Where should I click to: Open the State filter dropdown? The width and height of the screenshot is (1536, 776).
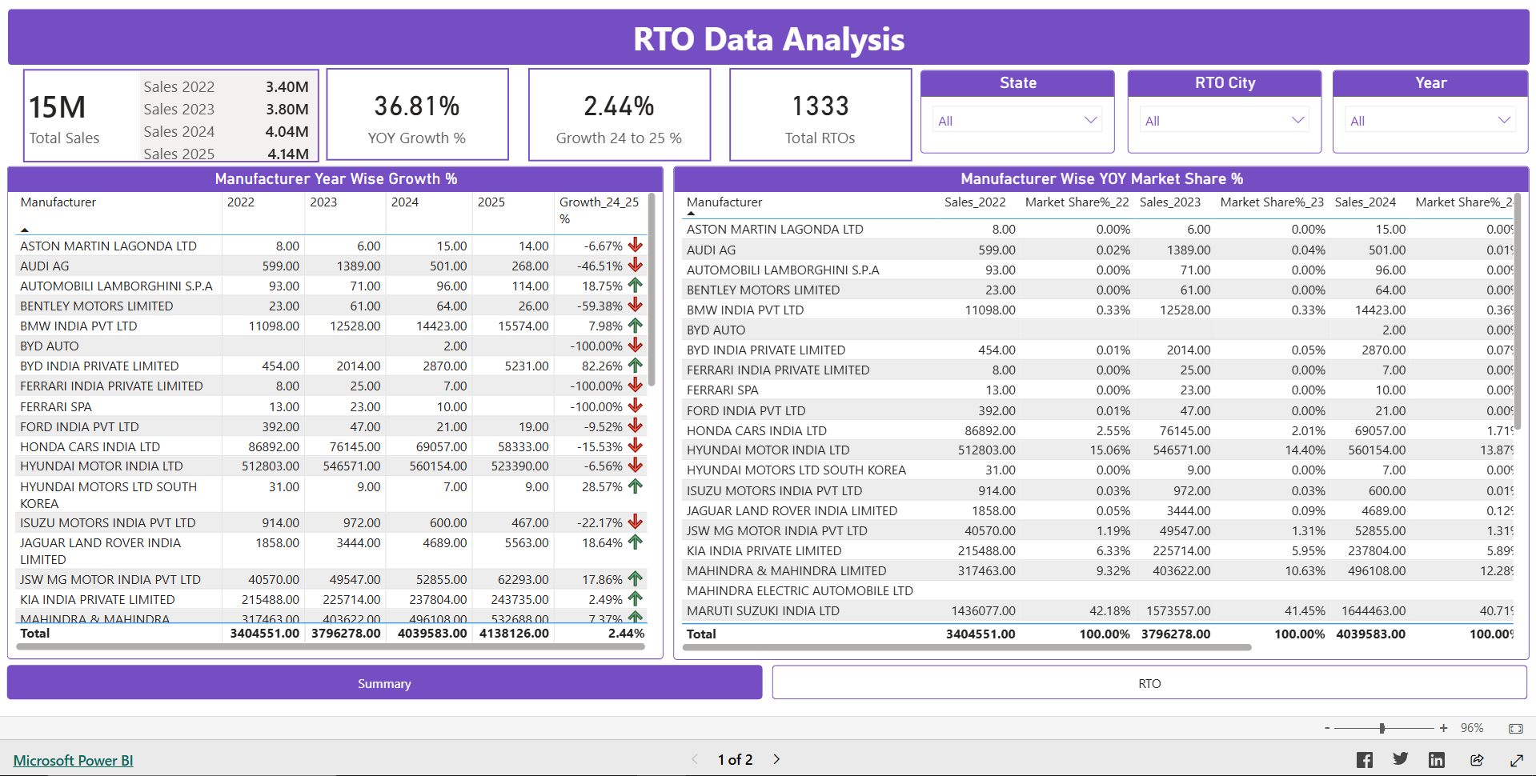tap(1017, 121)
